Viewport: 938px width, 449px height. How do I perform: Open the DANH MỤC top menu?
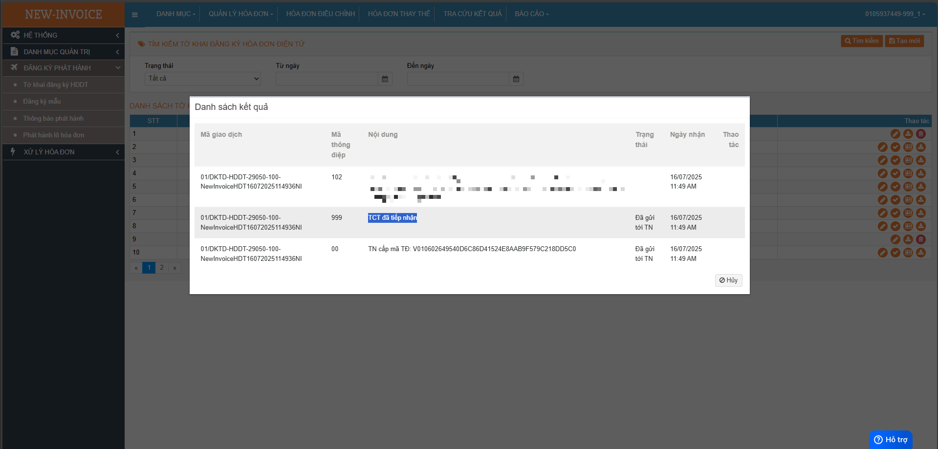(175, 14)
